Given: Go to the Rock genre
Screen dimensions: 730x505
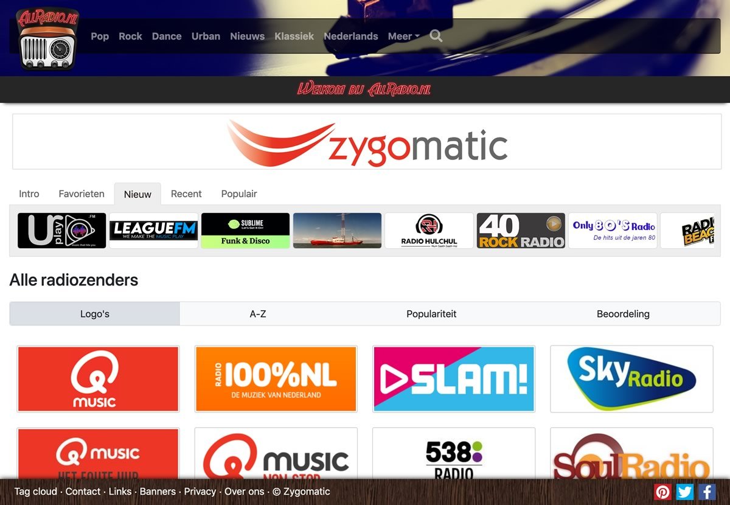Looking at the screenshot, I should point(130,37).
